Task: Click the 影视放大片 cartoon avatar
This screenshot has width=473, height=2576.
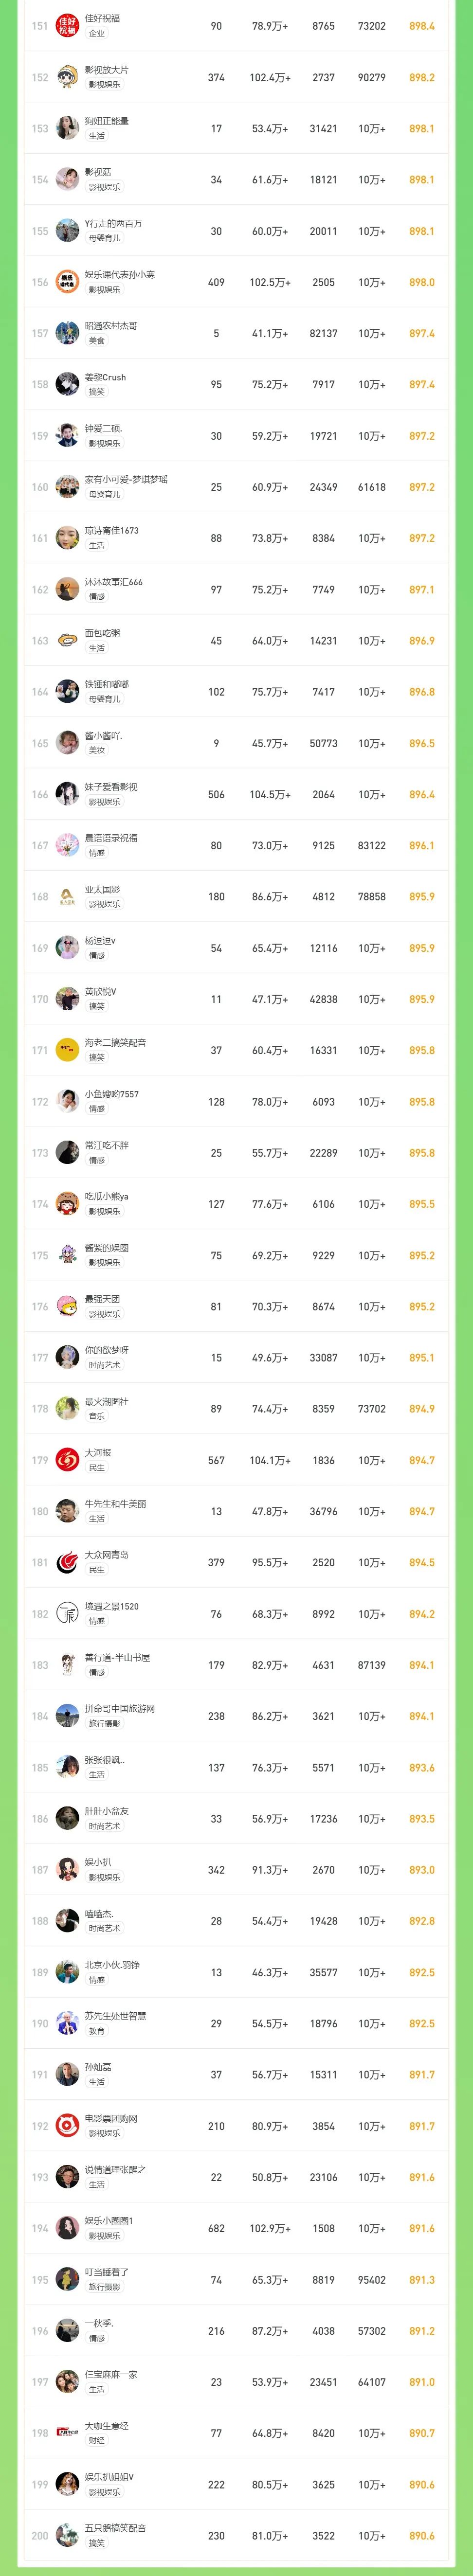Action: 67,77
